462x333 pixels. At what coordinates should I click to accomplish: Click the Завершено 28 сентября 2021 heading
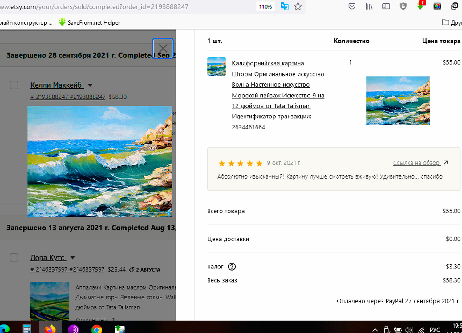coord(91,55)
